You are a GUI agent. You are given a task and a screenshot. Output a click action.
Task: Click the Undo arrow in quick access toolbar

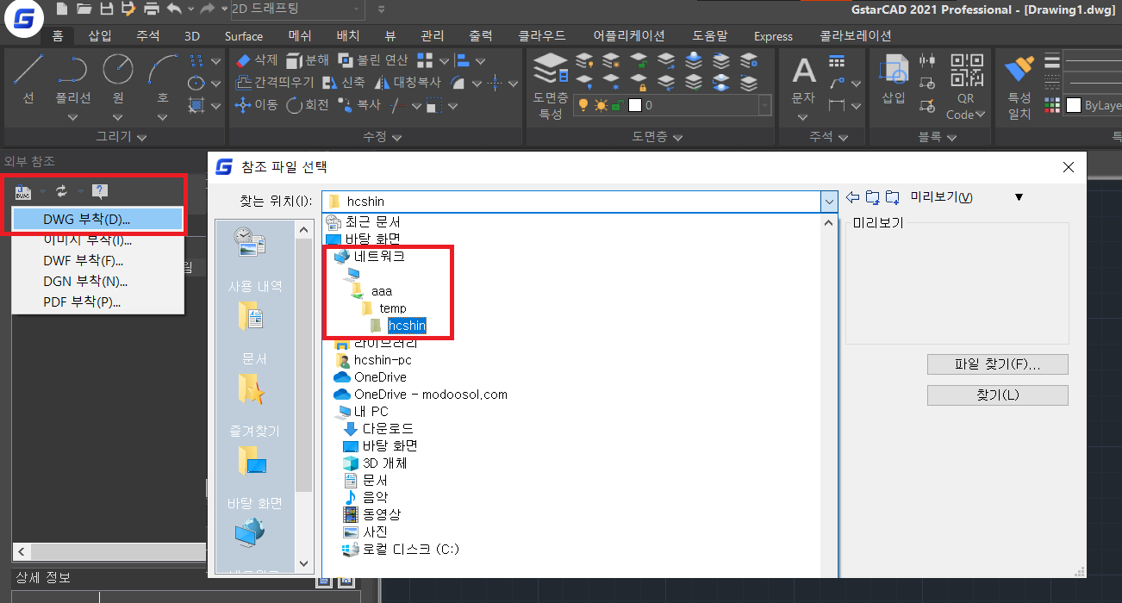(174, 9)
